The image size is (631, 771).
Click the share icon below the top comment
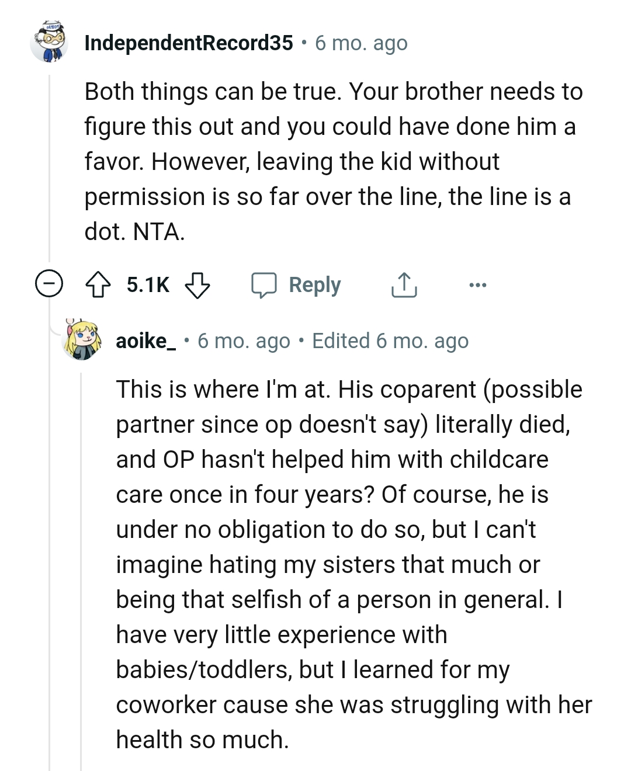click(404, 286)
